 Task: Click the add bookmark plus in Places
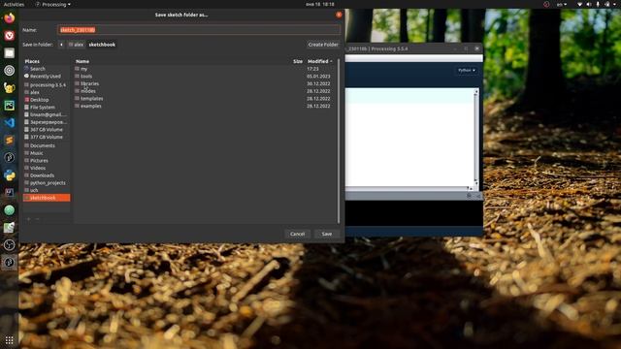pos(29,219)
